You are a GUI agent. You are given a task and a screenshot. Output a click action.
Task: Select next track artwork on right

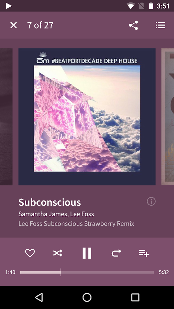[x=168, y=117]
